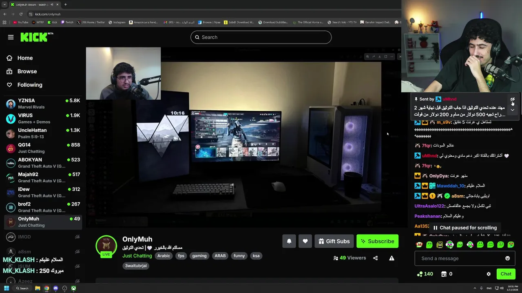The height and width of the screenshot is (293, 522).
Task: Expand the pinned message chevron
Action: [512, 109]
